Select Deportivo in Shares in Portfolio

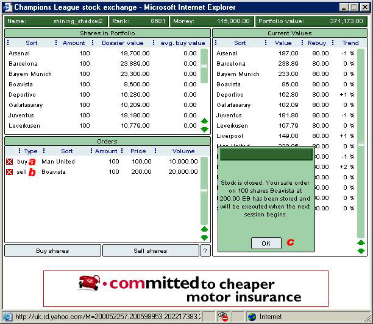[103, 95]
